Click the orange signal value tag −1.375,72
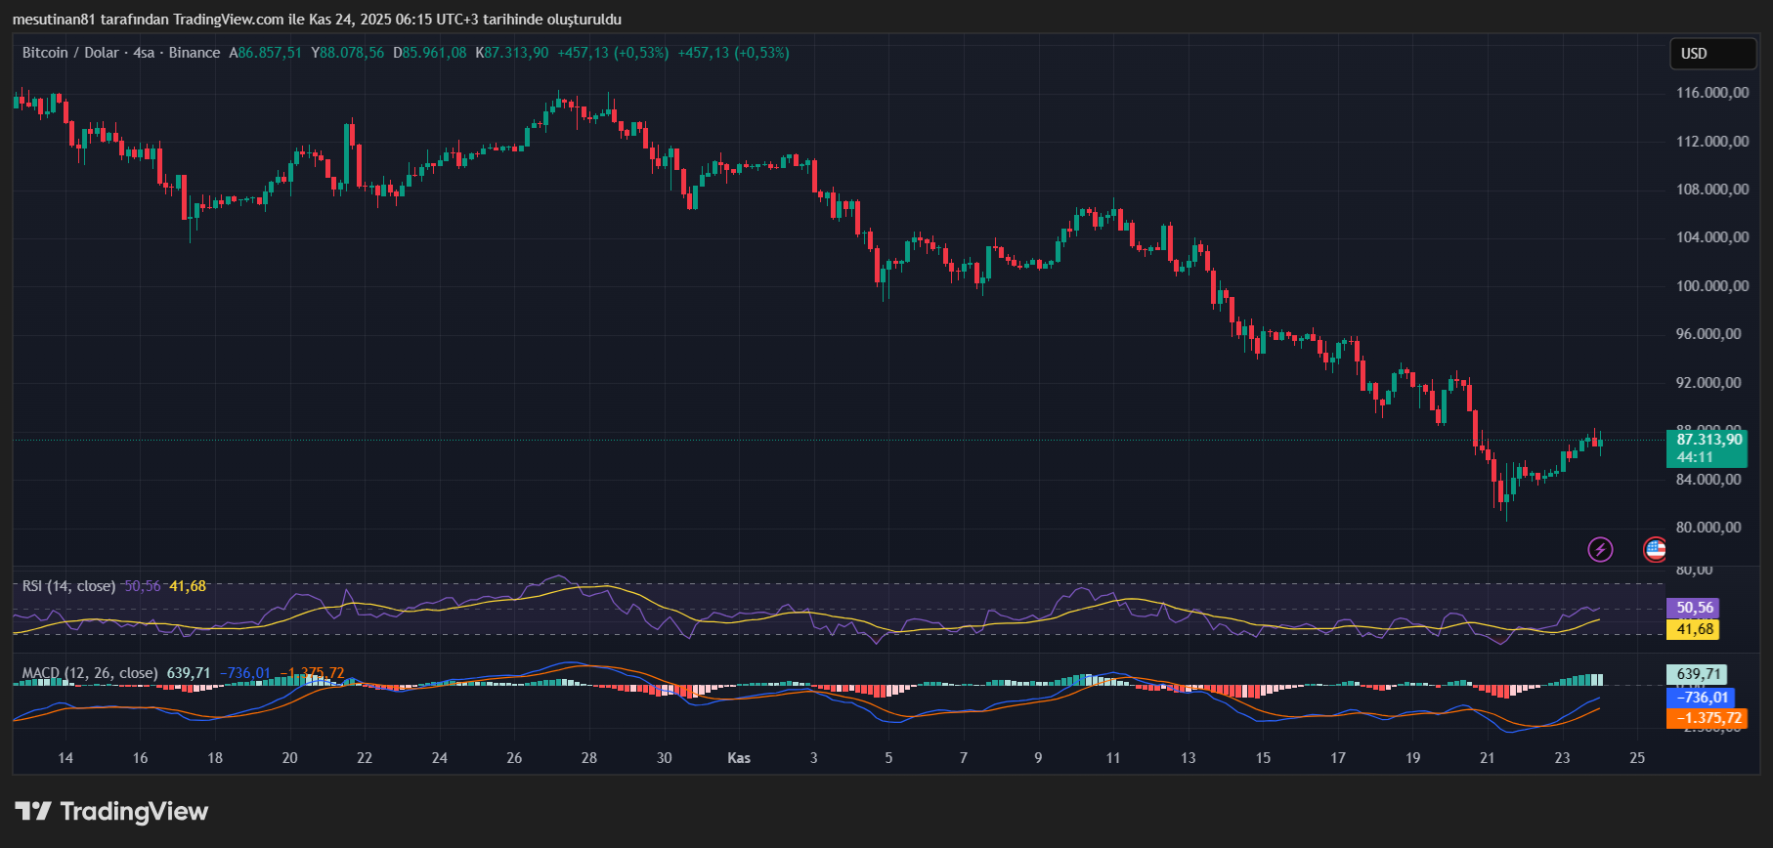 tap(1707, 718)
